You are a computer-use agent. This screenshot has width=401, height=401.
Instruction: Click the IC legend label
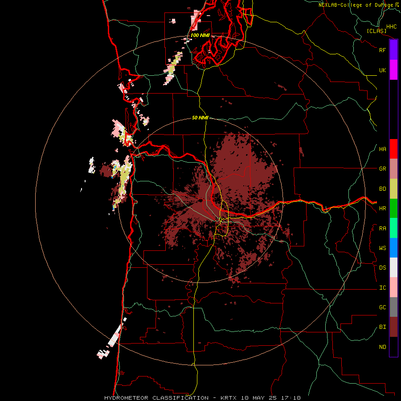click(x=382, y=288)
